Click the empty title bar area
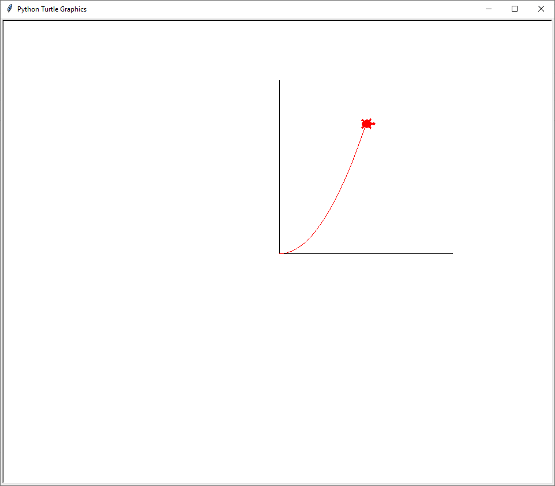The width and height of the screenshot is (555, 486). pyautogui.click(x=288, y=9)
